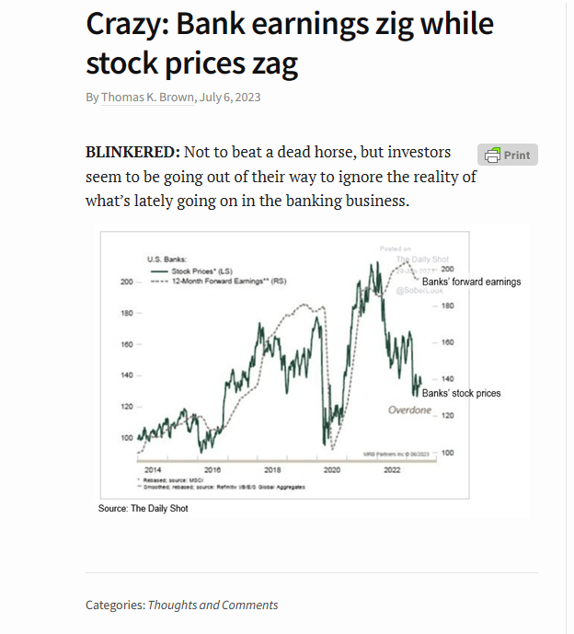Click the Print button label
This screenshot has width=574, height=634.
517,156
